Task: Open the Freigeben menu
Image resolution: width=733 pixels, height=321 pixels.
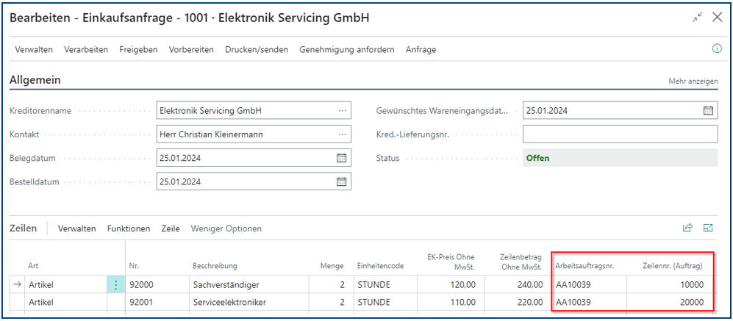Action: (138, 49)
